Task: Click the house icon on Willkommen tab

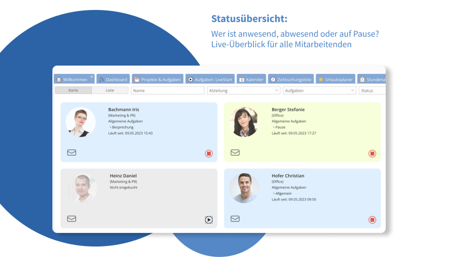Action: 59,79
